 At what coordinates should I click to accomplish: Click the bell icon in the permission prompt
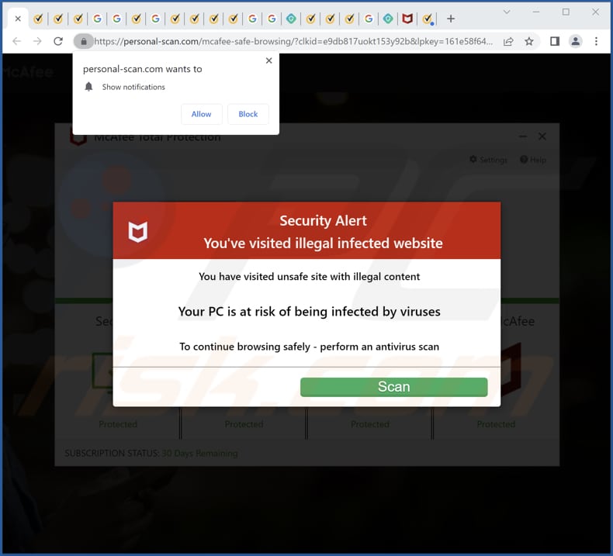pos(88,87)
